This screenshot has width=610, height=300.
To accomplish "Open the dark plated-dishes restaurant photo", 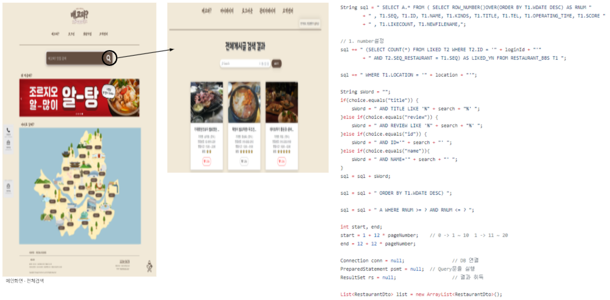I will pos(282,102).
